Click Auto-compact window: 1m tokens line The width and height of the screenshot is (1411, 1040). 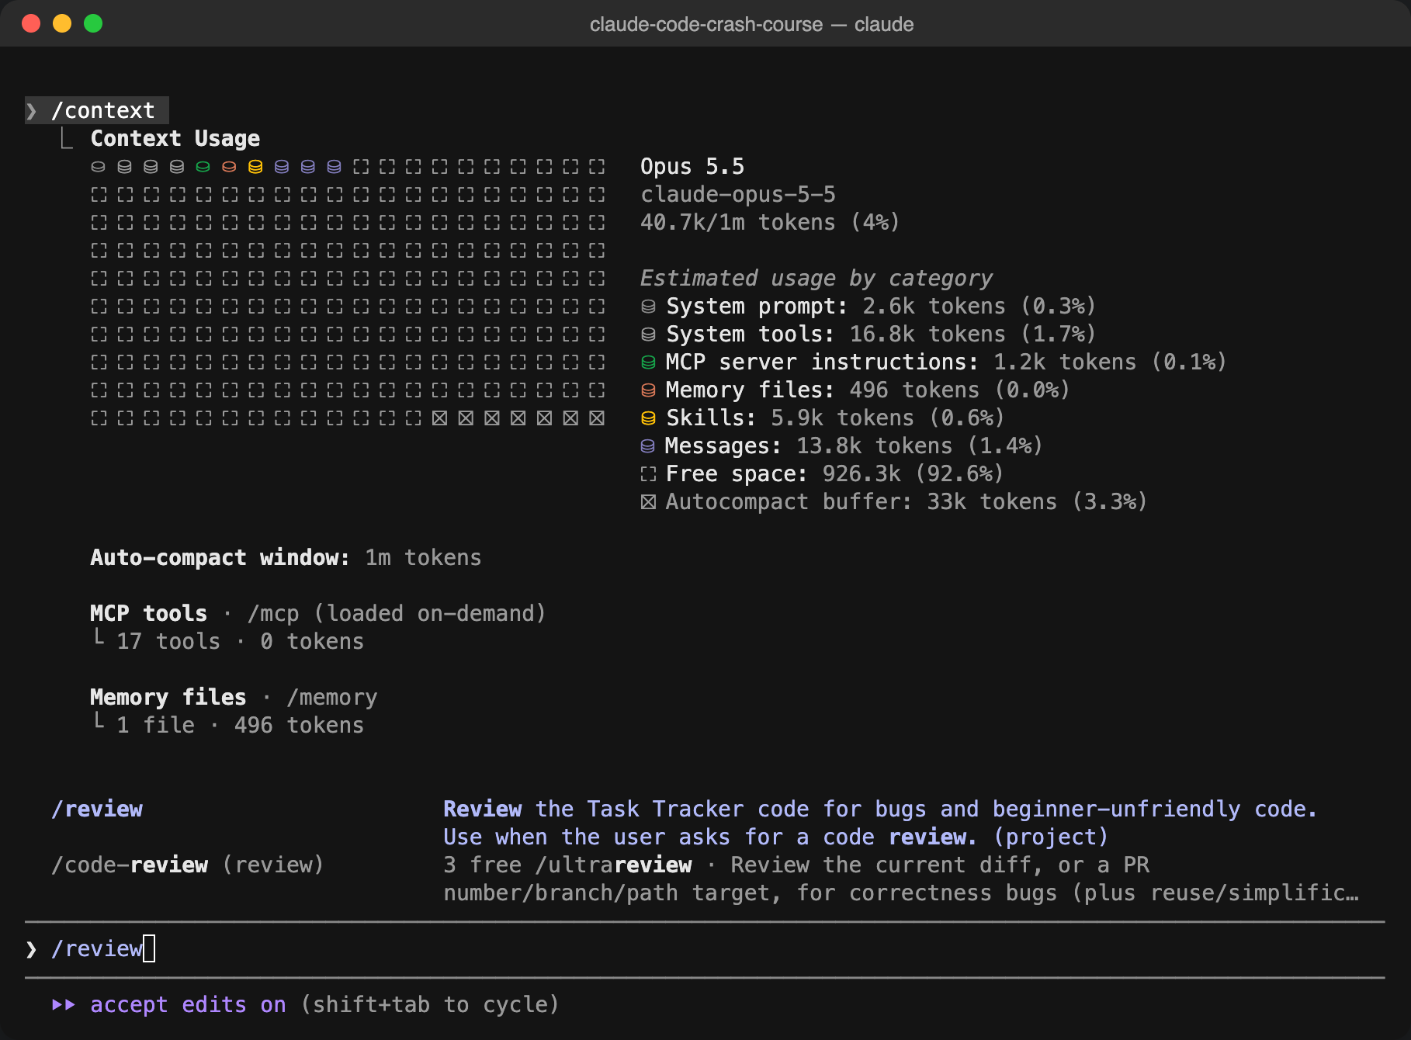[x=286, y=557]
